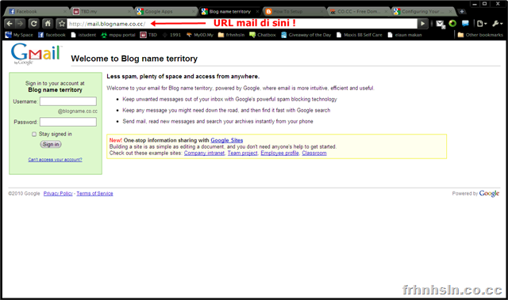
Task: Go back with the browser back arrow
Action: 10,23
